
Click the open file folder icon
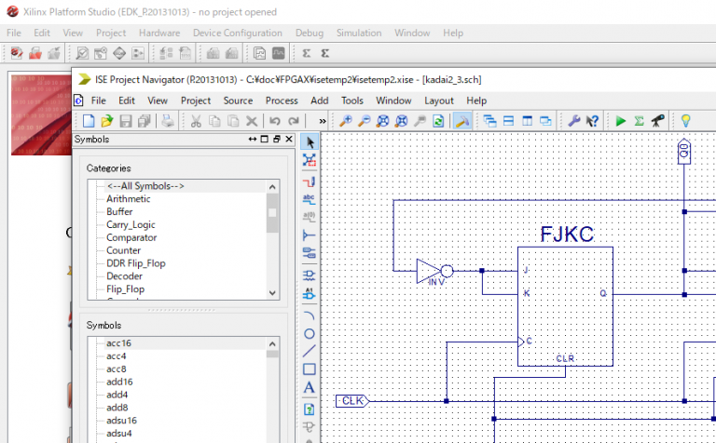(107, 121)
